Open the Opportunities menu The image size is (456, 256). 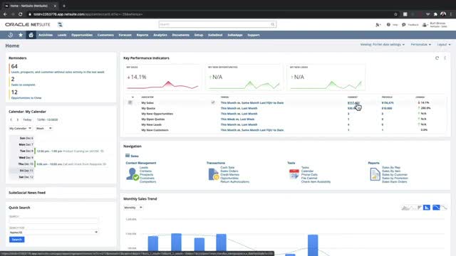click(82, 35)
